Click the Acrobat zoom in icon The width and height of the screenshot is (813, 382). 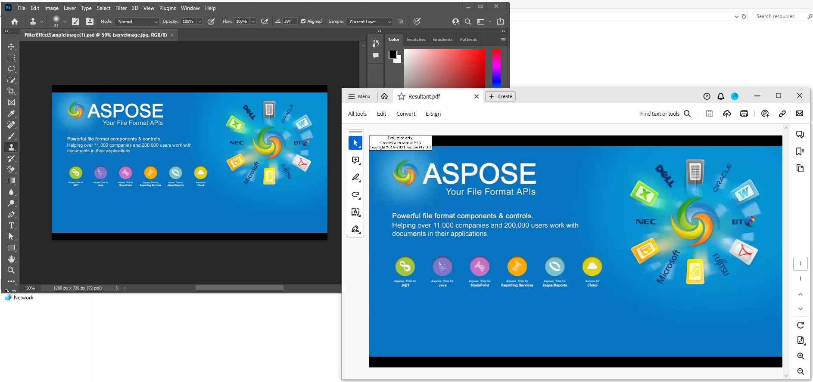click(x=800, y=356)
